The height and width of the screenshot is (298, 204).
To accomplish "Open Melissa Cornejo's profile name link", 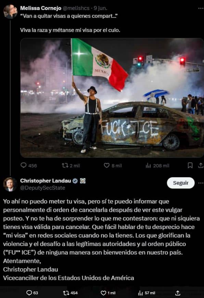I will coord(41,8).
